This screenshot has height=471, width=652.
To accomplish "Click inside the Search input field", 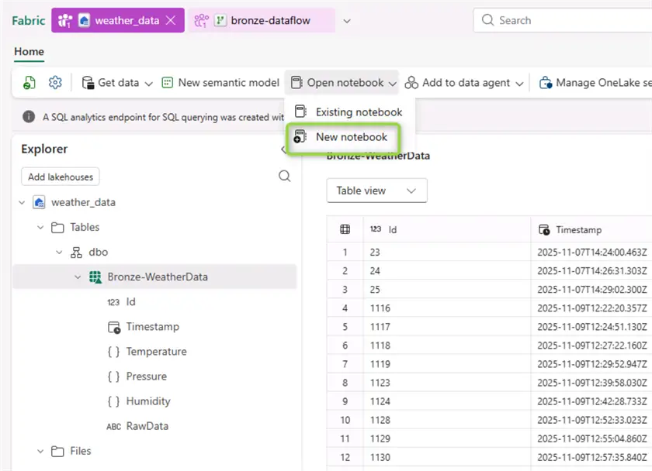I will 562,20.
